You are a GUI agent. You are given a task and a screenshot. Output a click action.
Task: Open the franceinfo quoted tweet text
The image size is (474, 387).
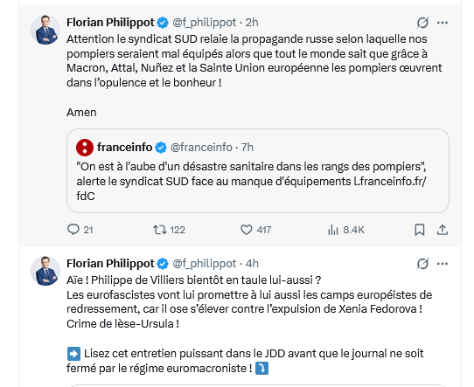[x=252, y=181]
